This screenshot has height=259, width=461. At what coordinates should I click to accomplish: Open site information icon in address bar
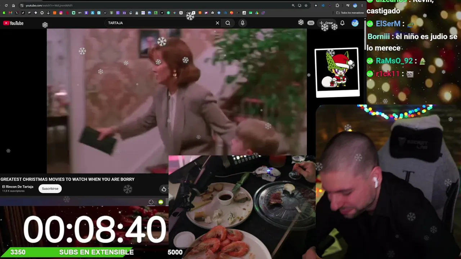[22, 5]
